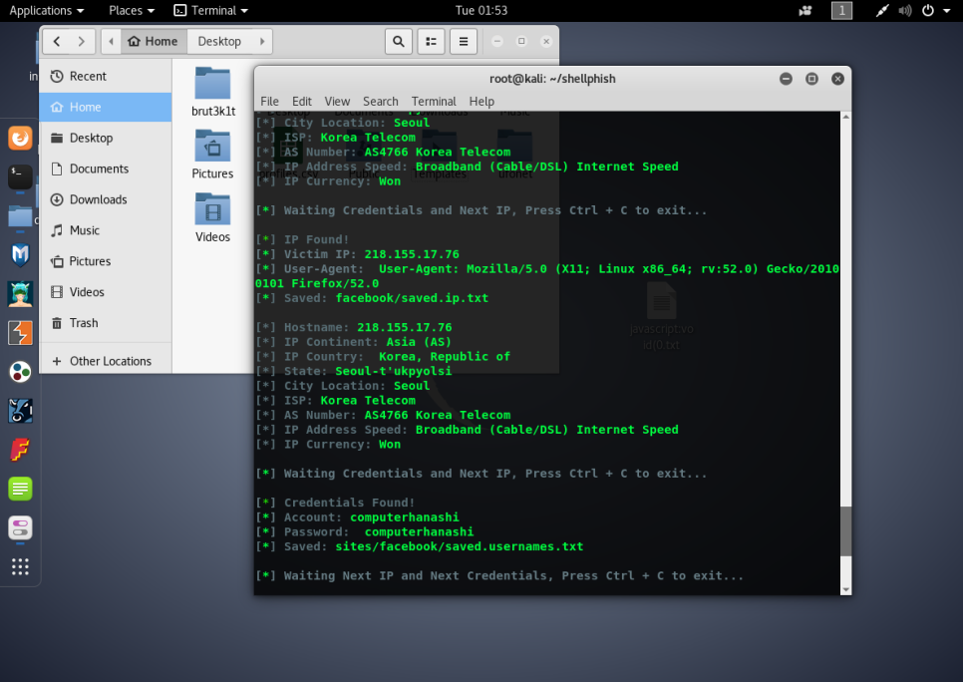Open terminal Edit menu

[301, 102]
